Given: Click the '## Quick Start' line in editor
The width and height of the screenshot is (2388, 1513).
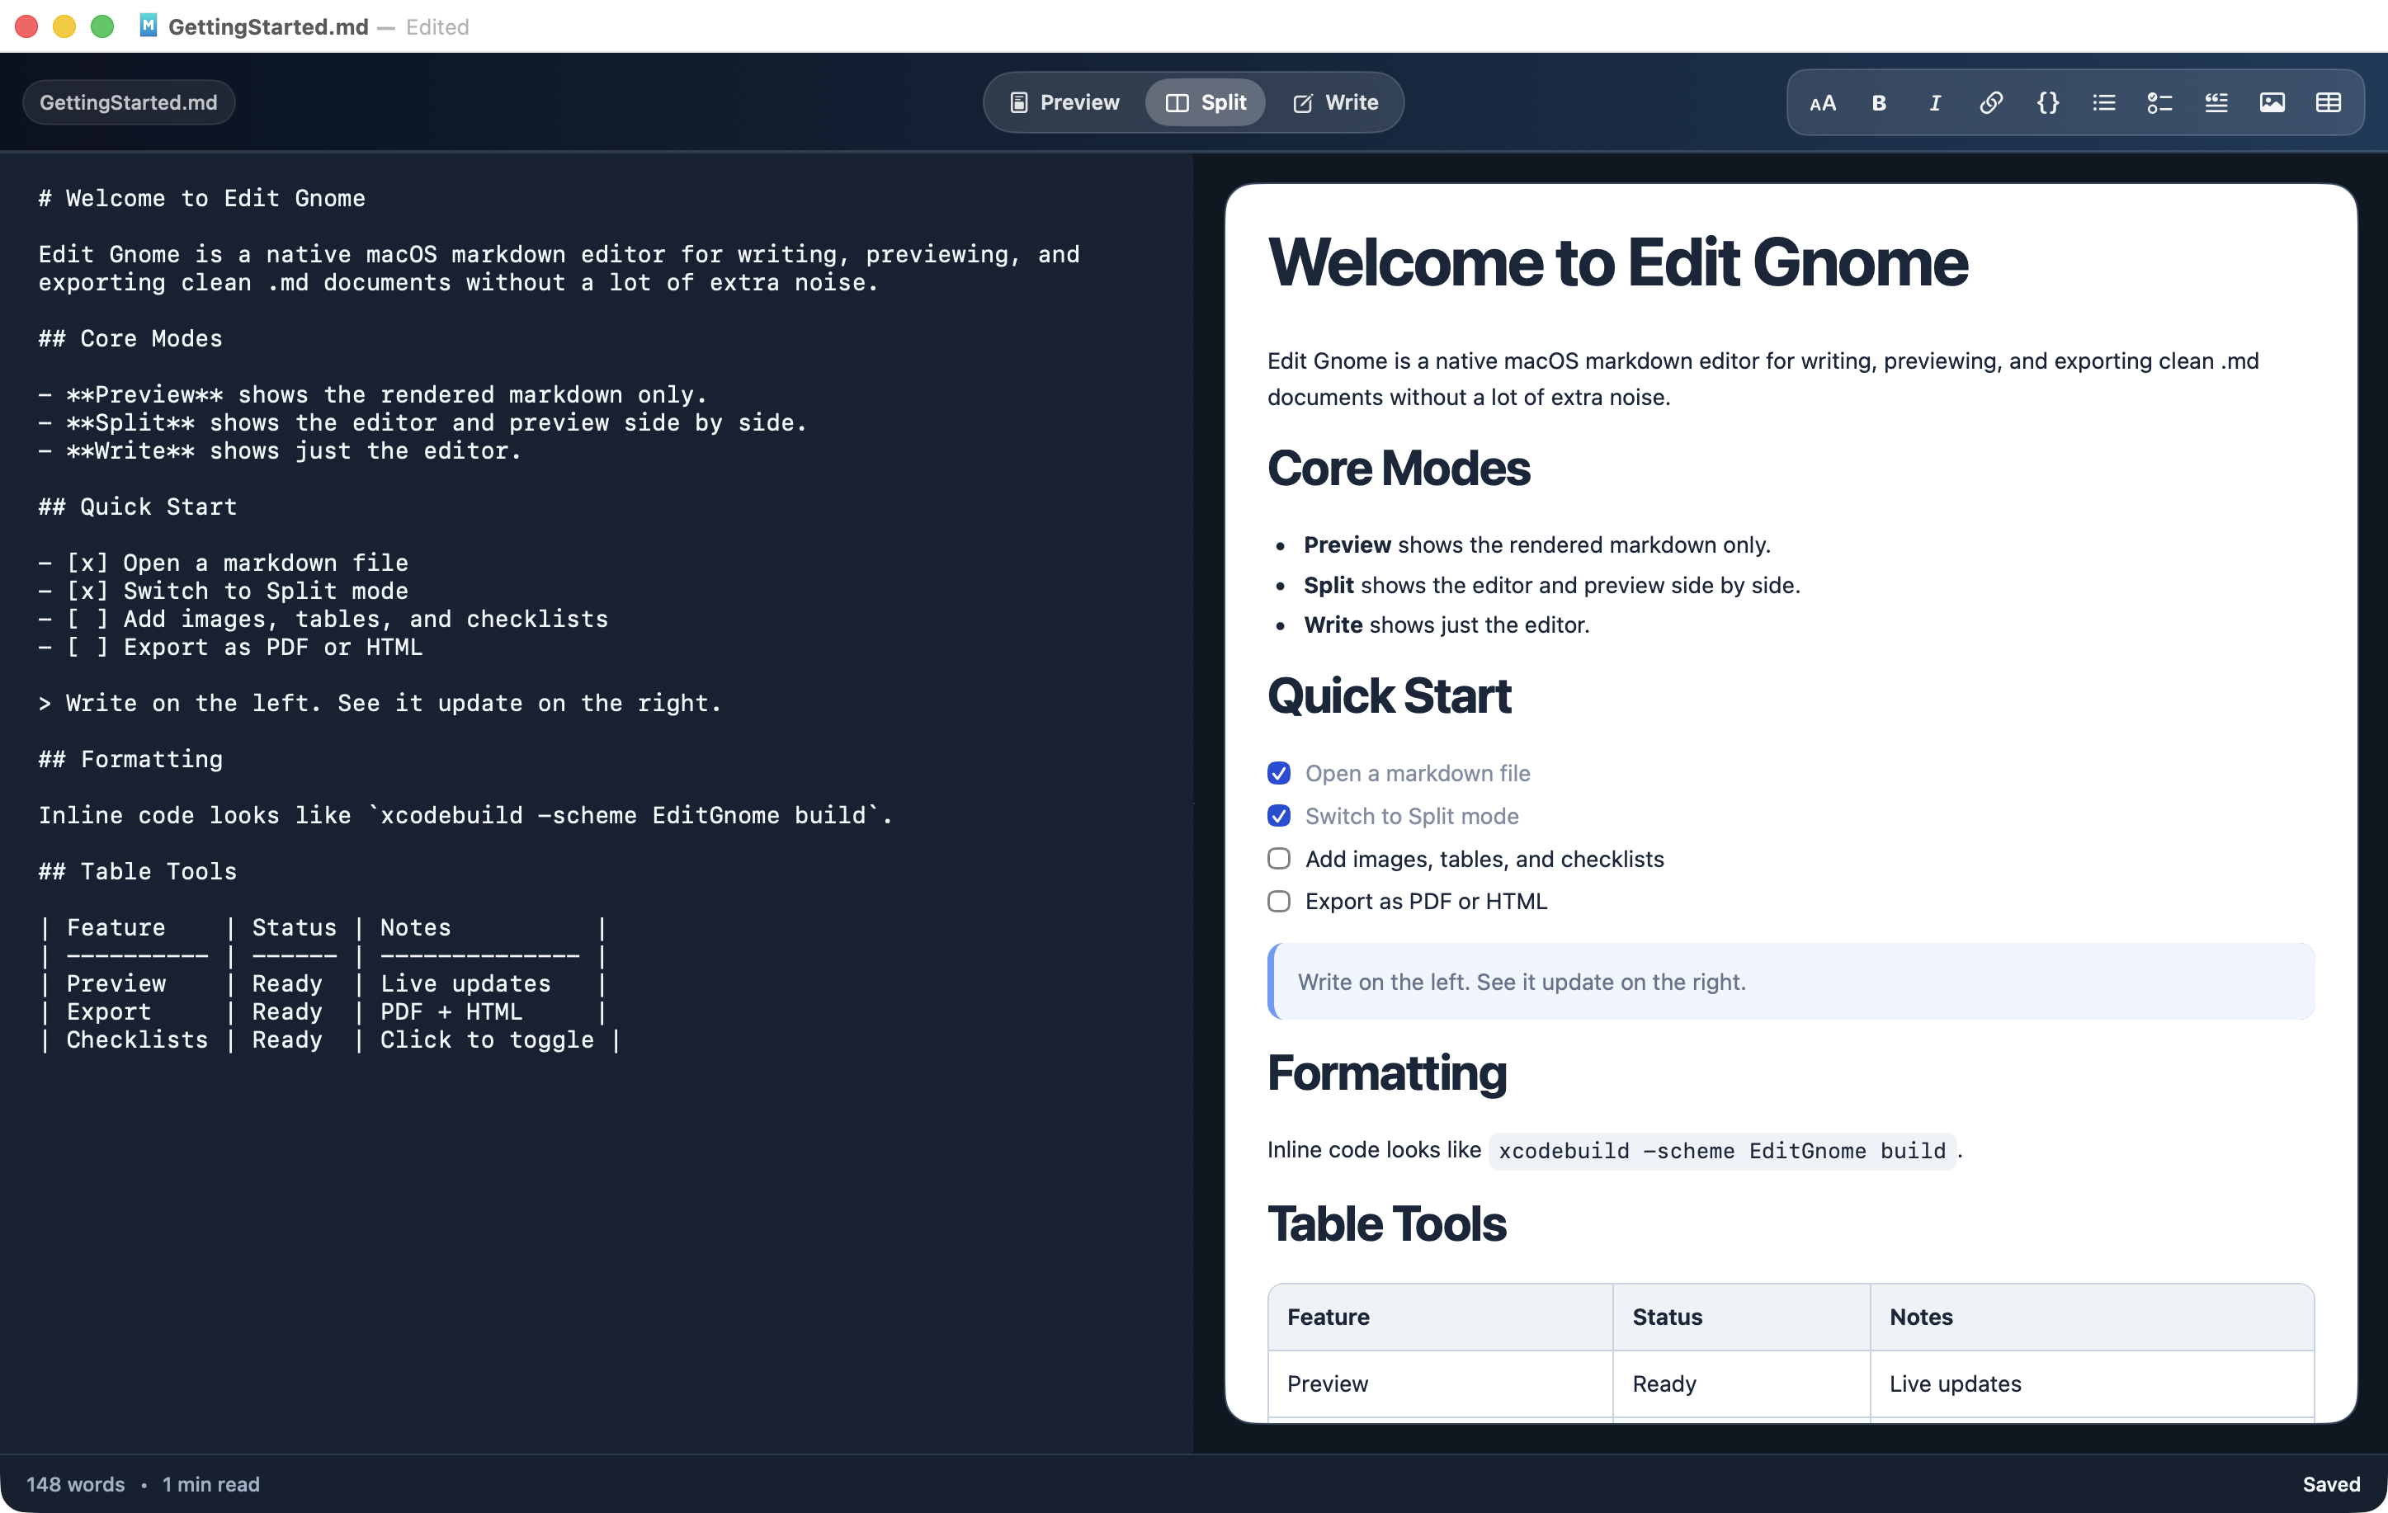Looking at the screenshot, I should [137, 507].
